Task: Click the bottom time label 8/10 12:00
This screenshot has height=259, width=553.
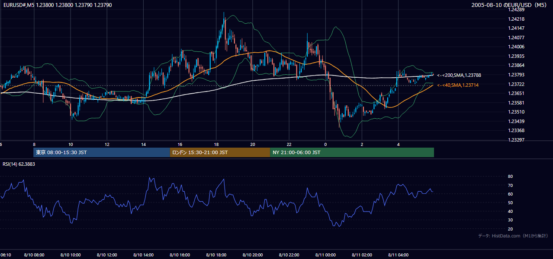Action: [107, 255]
